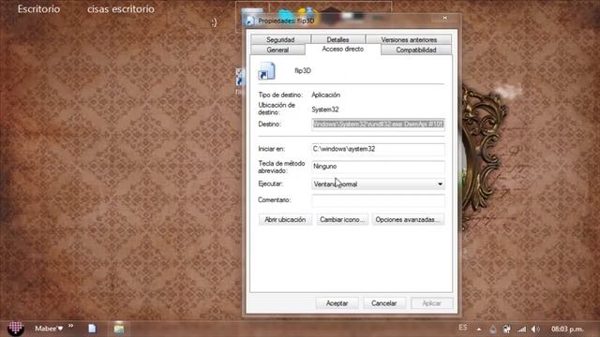Click the Tecla de método abreviado field
600x337 pixels.
tap(378, 167)
